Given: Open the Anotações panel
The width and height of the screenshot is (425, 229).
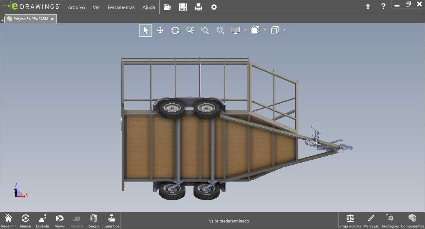Looking at the screenshot, I should [390, 221].
